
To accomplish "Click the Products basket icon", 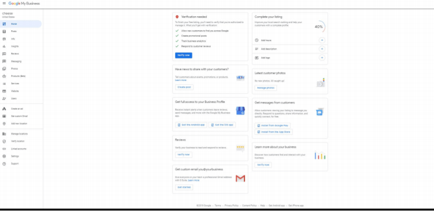I will (x=4, y=76).
